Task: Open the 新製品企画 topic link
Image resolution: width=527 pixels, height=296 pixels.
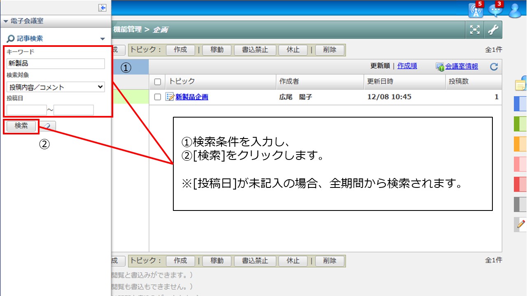Action: (192, 97)
